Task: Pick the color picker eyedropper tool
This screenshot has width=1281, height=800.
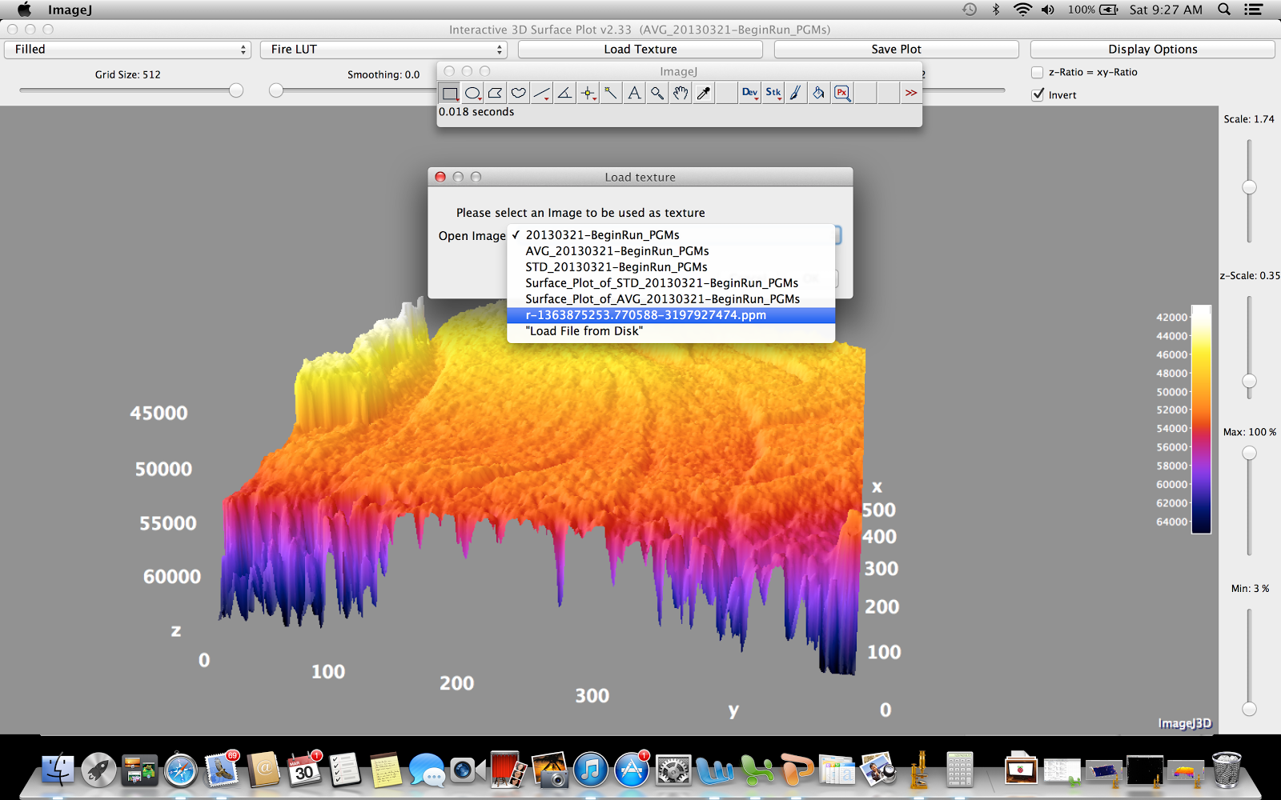Action: [703, 93]
